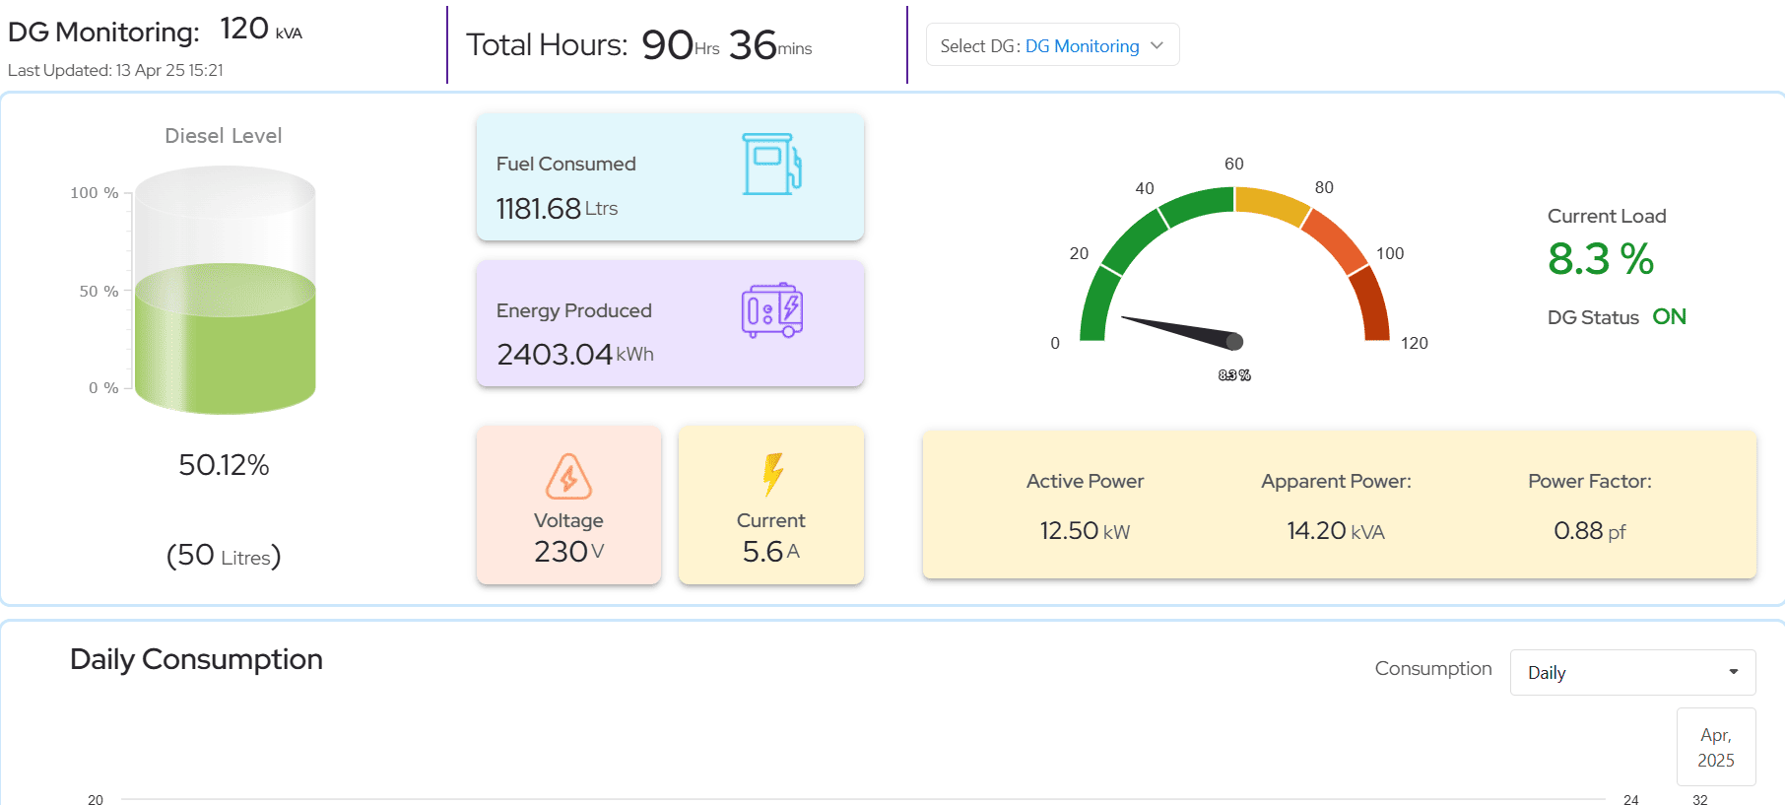Click the 50.12% diesel level text
The image size is (1785, 805).
coord(224,465)
